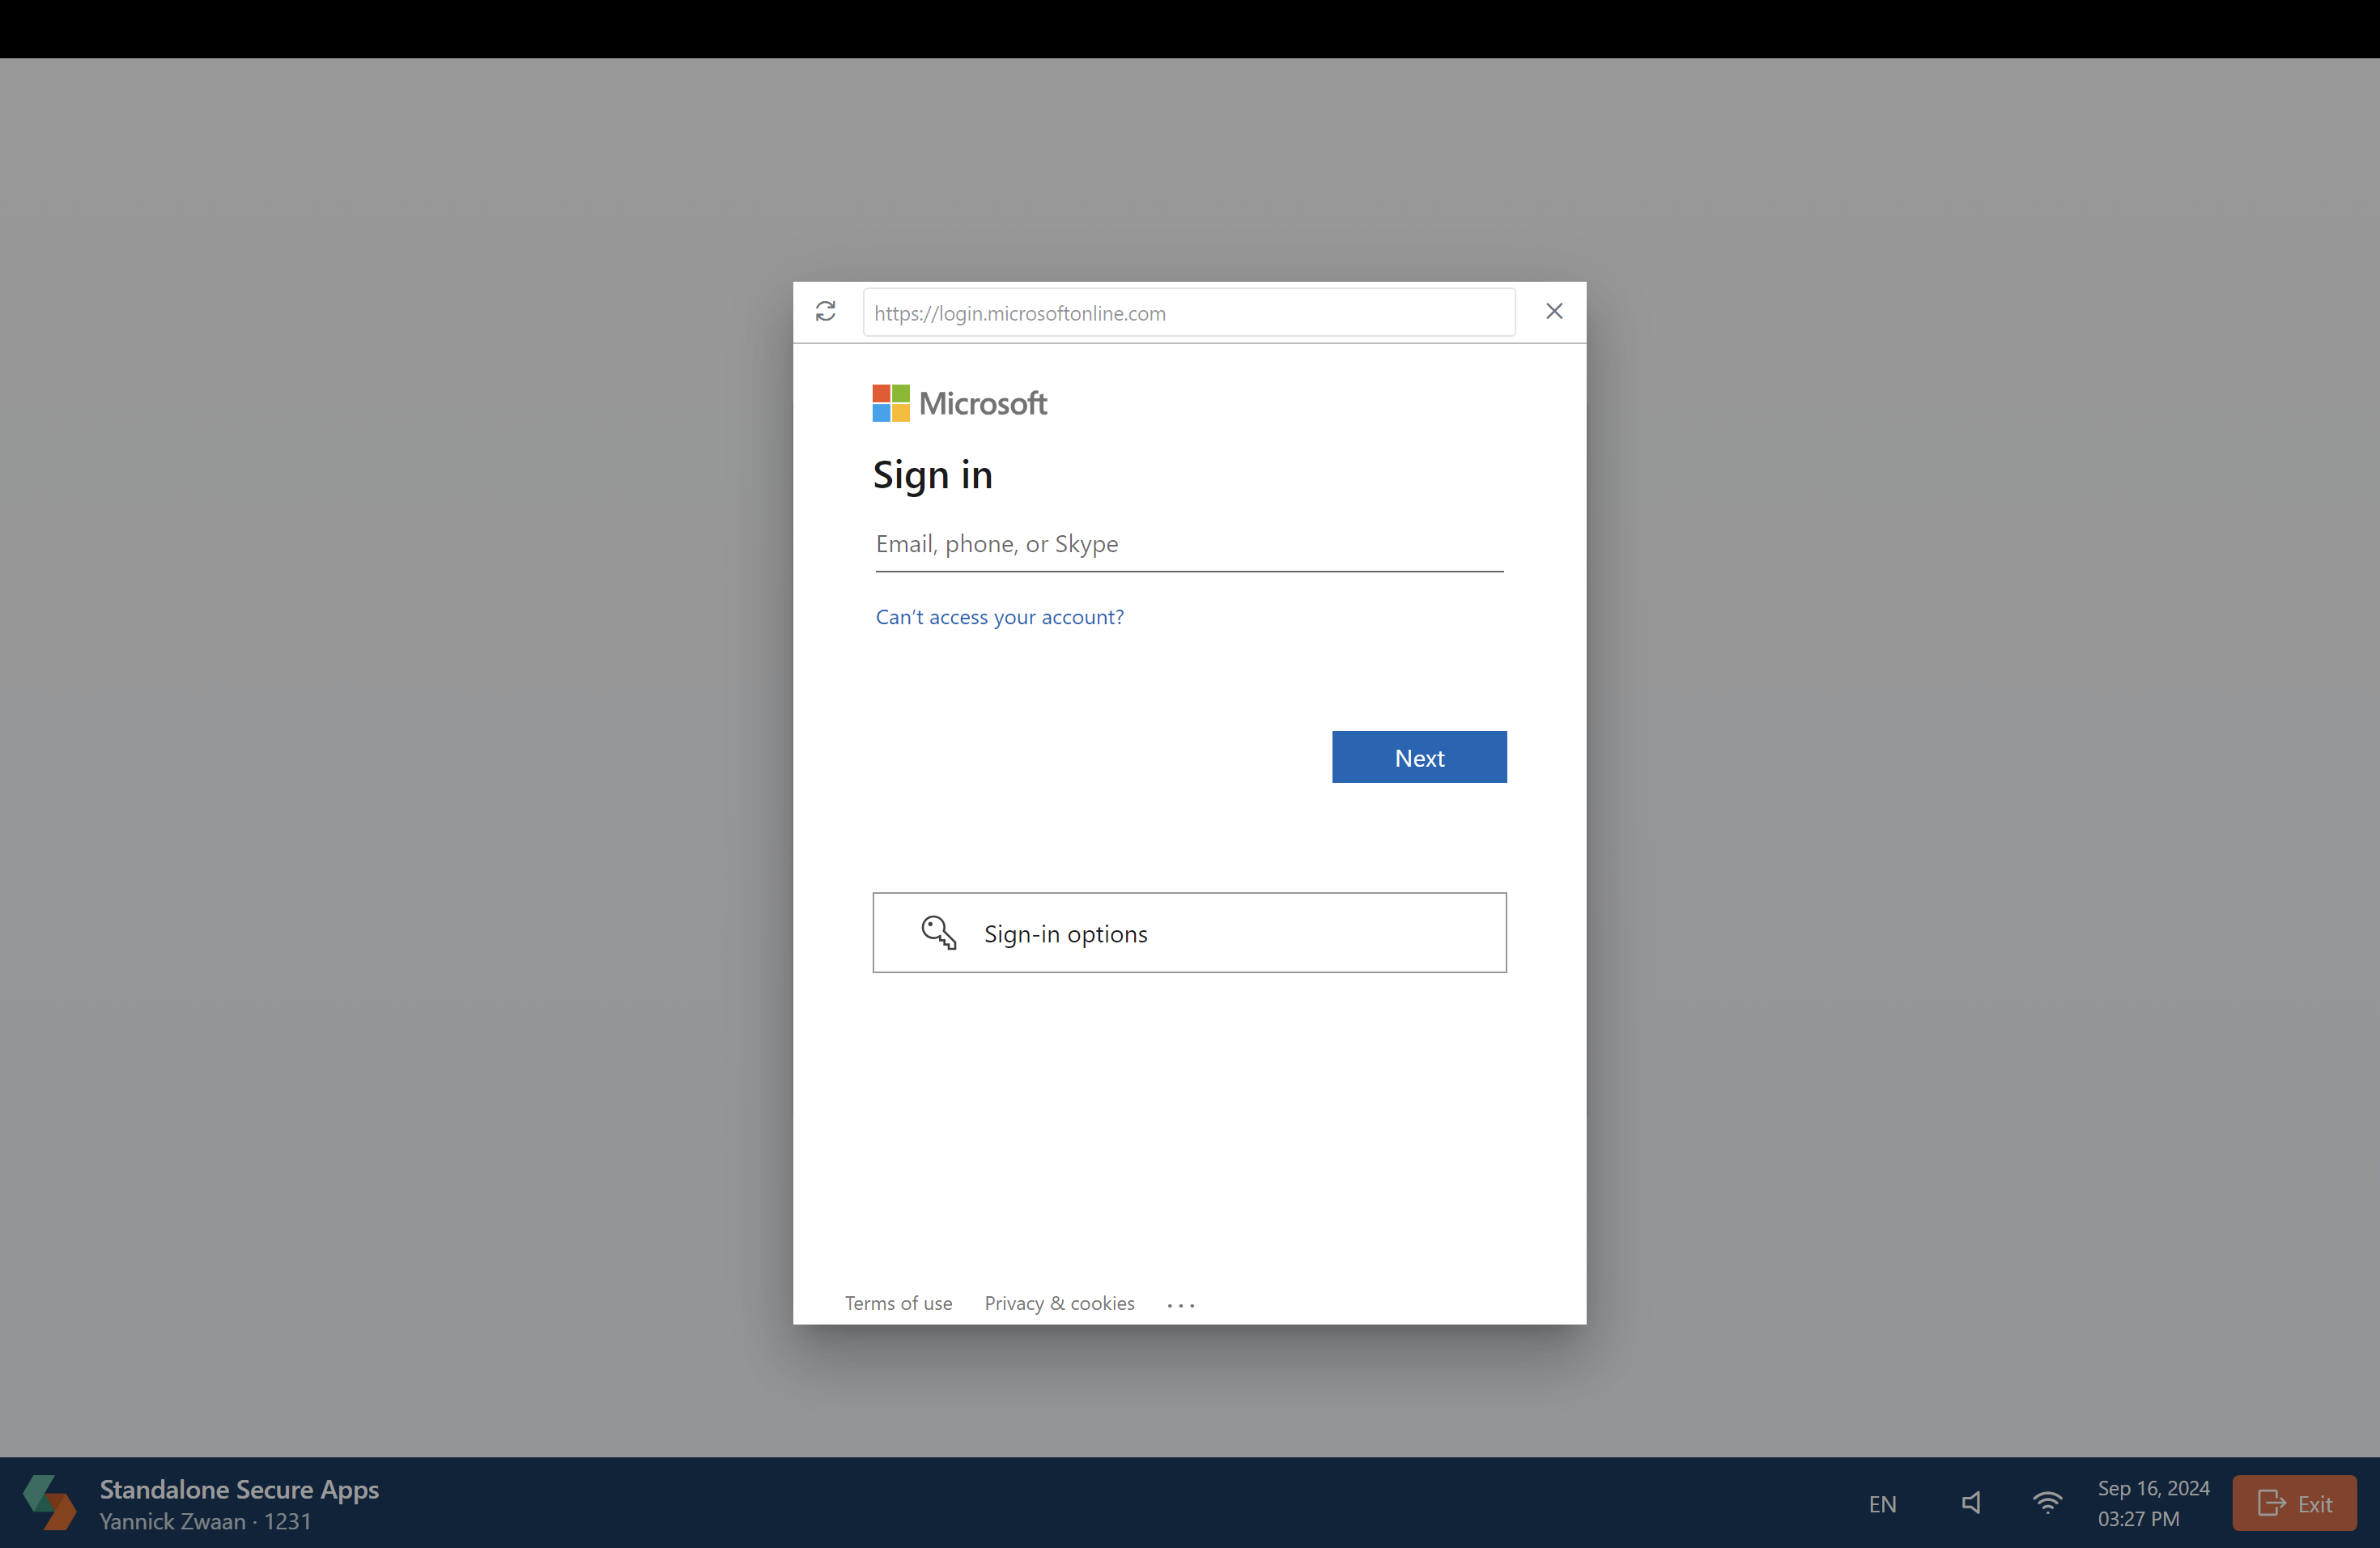
Task: Open the Wi-Fi network icon
Action: tap(2047, 1503)
